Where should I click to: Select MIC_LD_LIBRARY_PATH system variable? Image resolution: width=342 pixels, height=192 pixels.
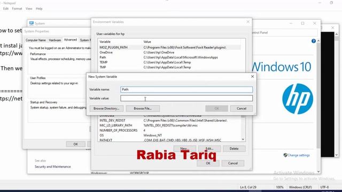170,125
